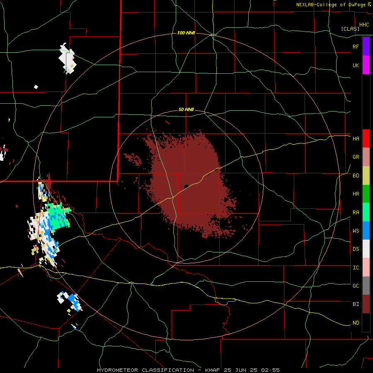Click the black radar site dot at center
Screen dimensions: 373x373
click(186, 186)
